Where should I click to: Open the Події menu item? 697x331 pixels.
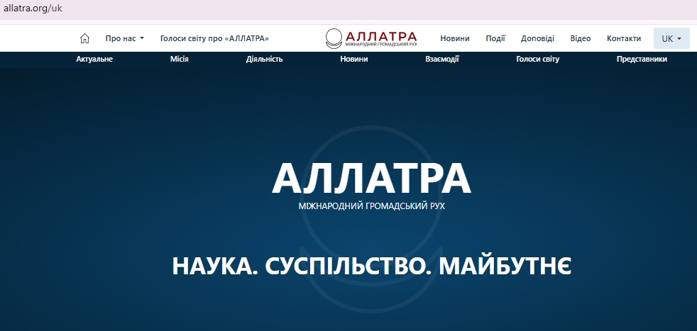495,38
